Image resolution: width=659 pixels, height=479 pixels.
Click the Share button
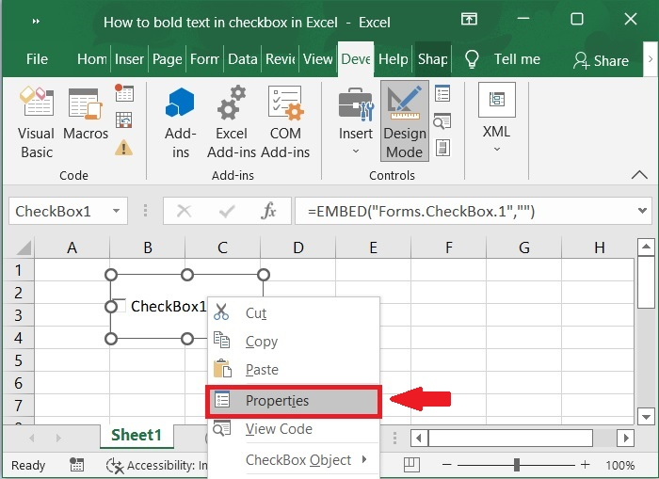coord(602,59)
